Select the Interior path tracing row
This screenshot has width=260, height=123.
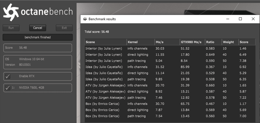170,61
